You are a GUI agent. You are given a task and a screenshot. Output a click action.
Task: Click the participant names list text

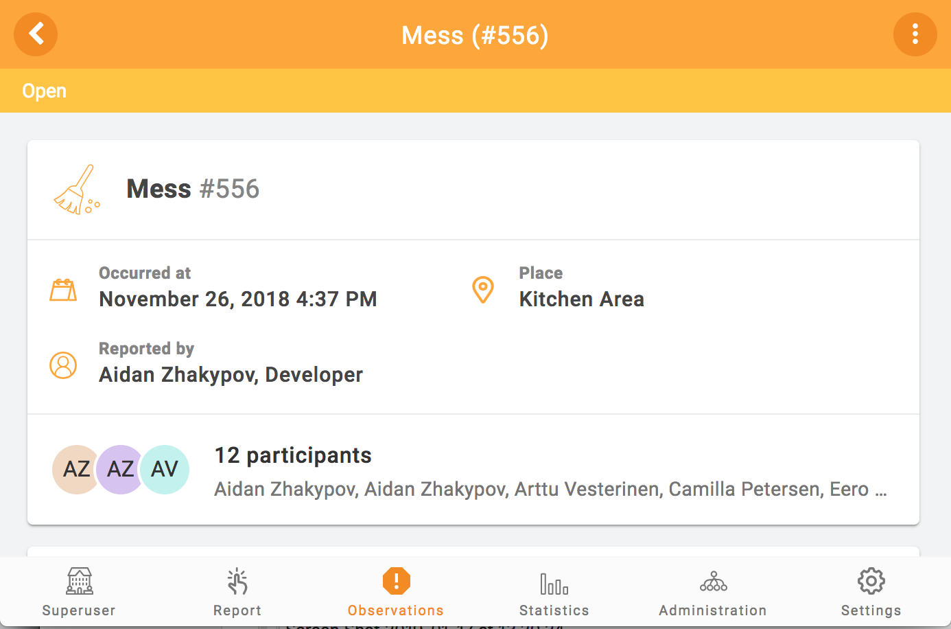tap(550, 489)
